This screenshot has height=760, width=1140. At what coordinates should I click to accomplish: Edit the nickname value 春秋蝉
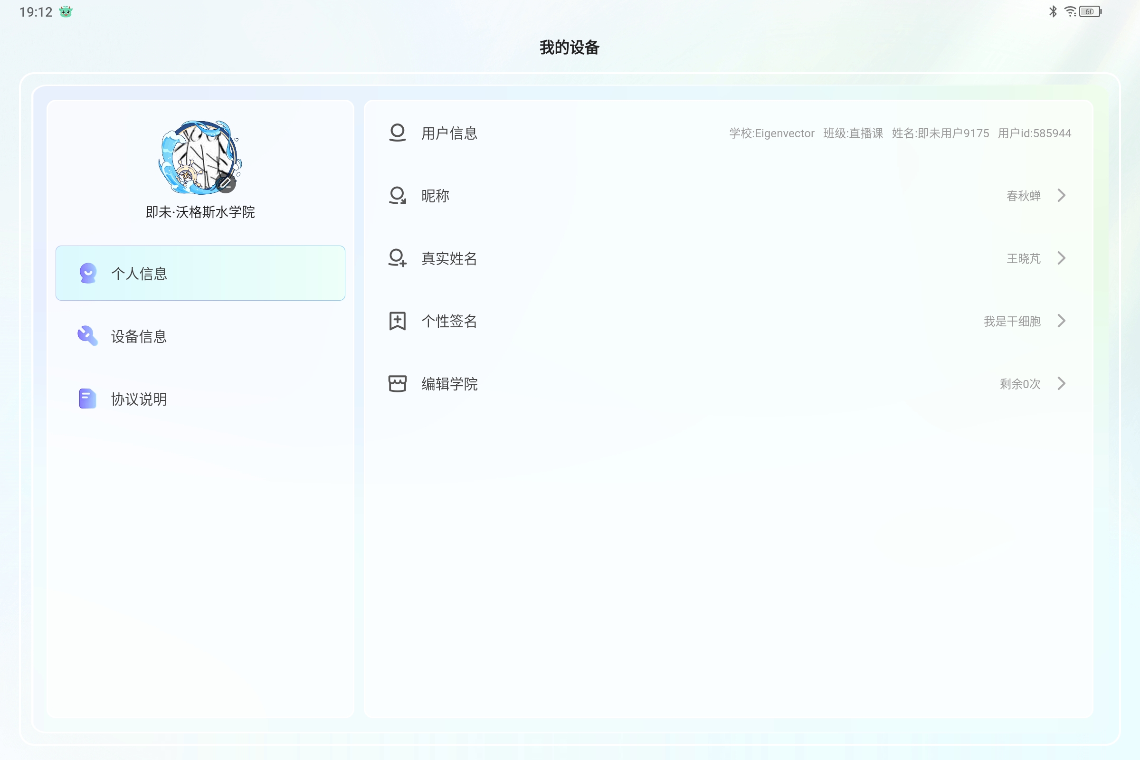point(1024,196)
